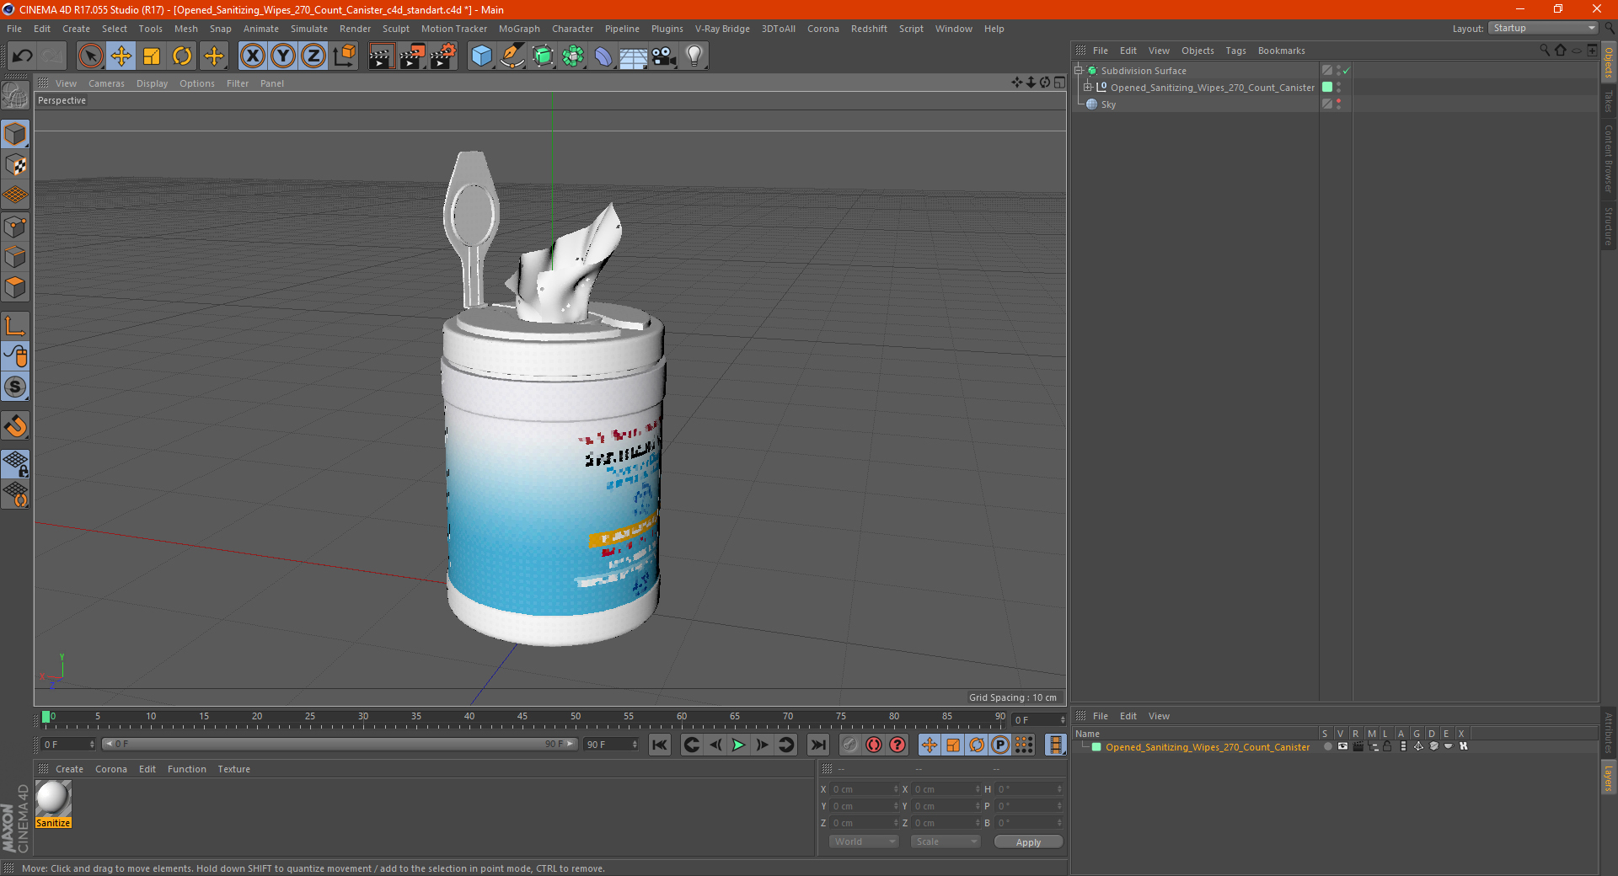Switch to Points mode

tap(15, 227)
